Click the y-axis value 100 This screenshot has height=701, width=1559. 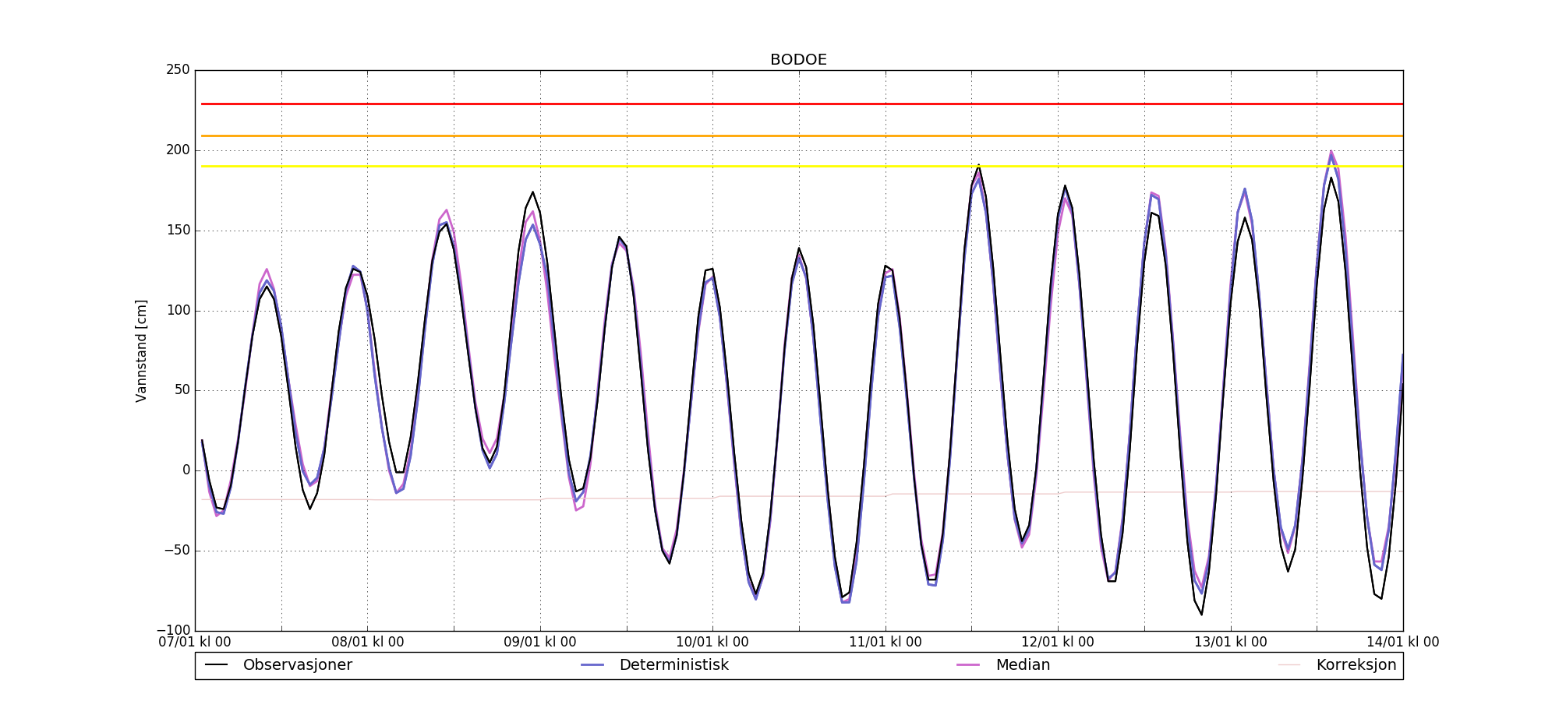click(x=178, y=311)
